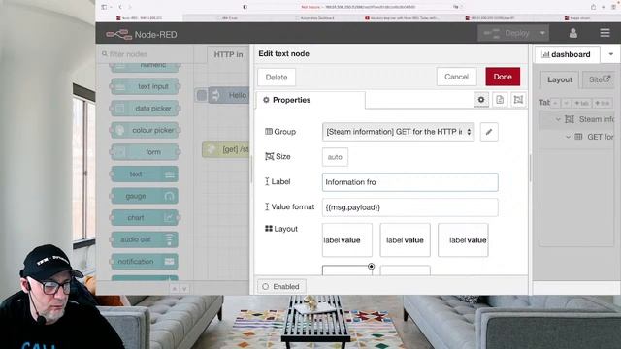Collapse palette categories up arrow

175,289
